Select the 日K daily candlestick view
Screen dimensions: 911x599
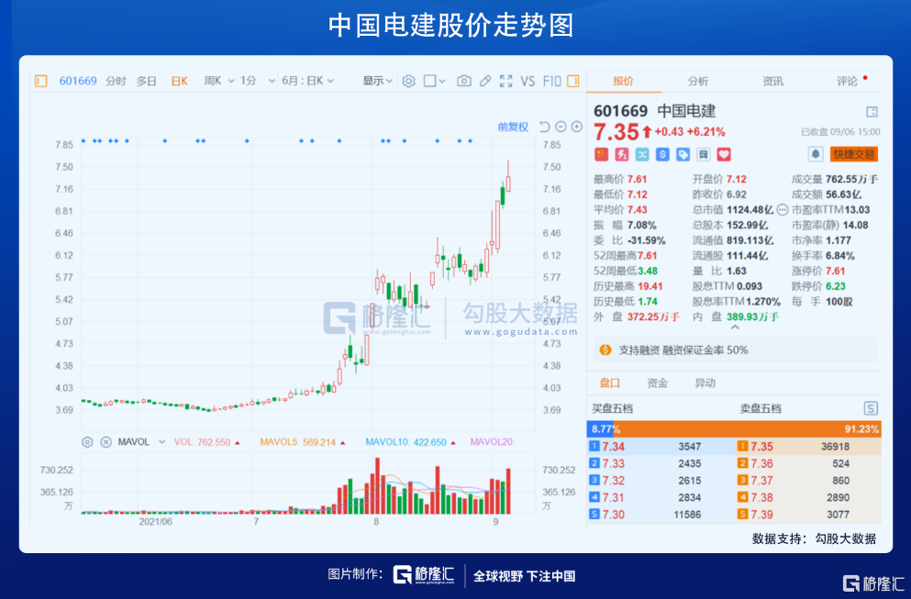click(x=179, y=81)
